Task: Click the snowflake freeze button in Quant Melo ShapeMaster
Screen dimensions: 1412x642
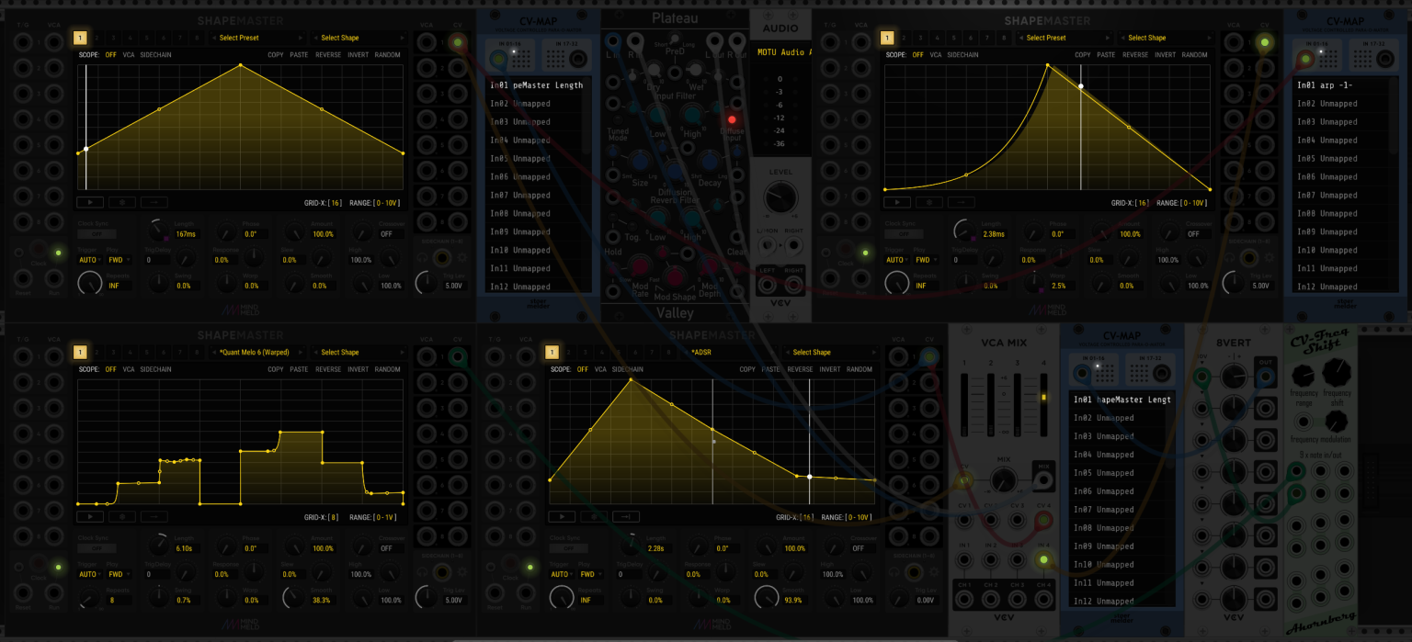Action: [121, 516]
